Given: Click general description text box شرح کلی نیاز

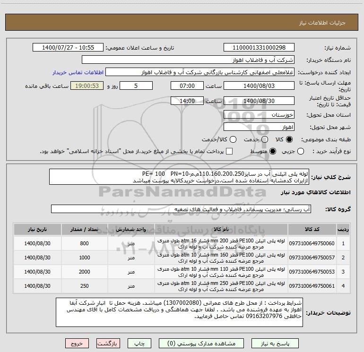Looking at the screenshot, I should 179,177.
